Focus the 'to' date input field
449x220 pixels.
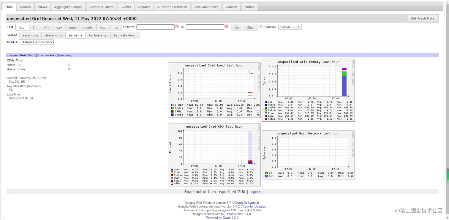(205, 27)
